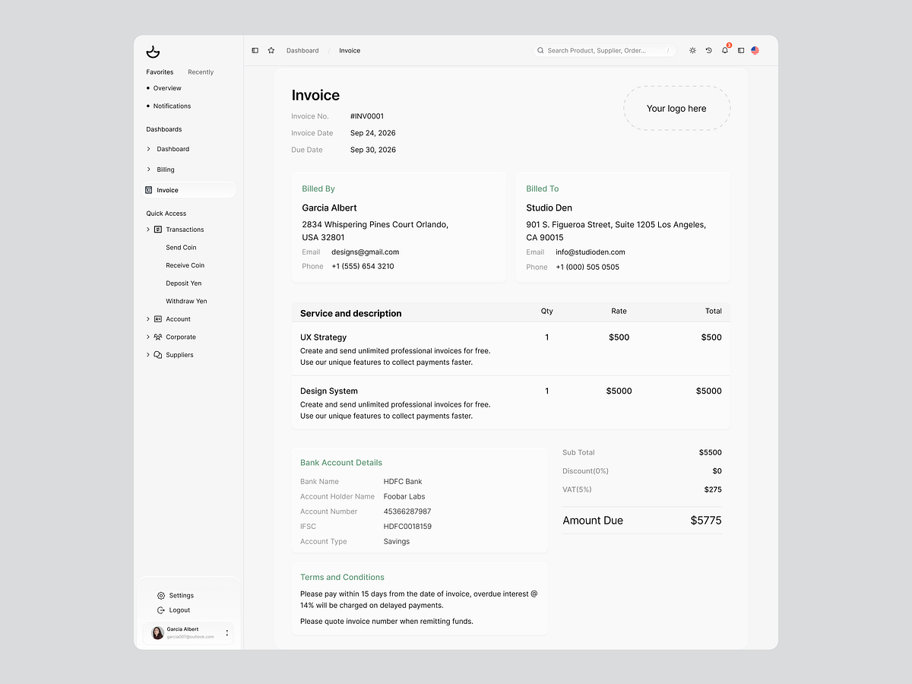Open notifications from the bell icon
Image resolution: width=912 pixels, height=684 pixels.
[x=725, y=50]
